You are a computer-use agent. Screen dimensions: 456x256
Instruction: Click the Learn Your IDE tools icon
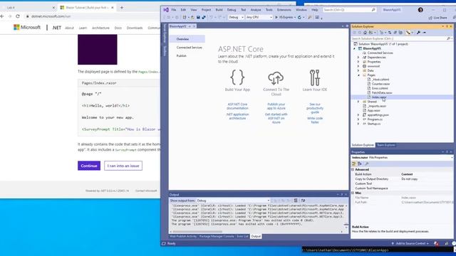315,78
